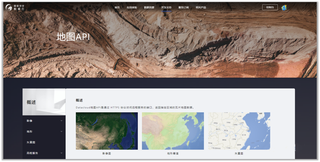Click the 地形晕渲 caption label
This screenshot has width=320, height=162.
(173, 153)
